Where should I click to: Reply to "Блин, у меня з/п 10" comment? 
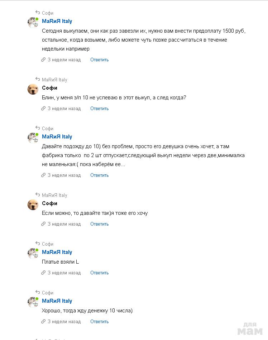[99, 109]
